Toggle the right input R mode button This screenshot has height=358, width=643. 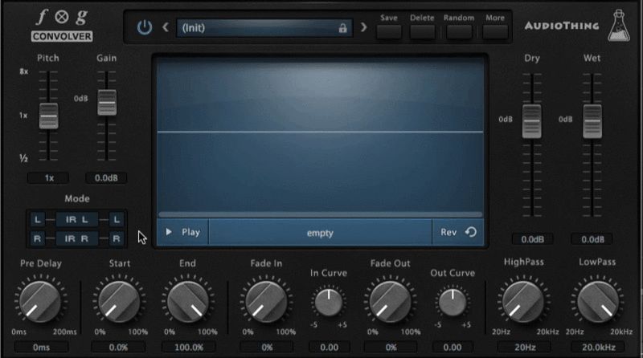[x=37, y=238]
